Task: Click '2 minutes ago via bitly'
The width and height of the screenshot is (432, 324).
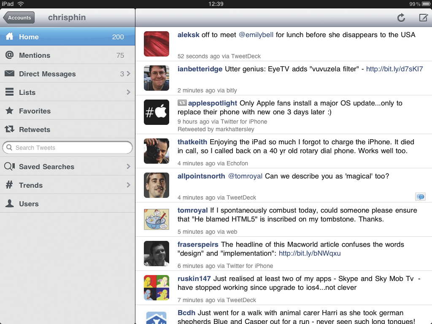Action: pos(207,90)
